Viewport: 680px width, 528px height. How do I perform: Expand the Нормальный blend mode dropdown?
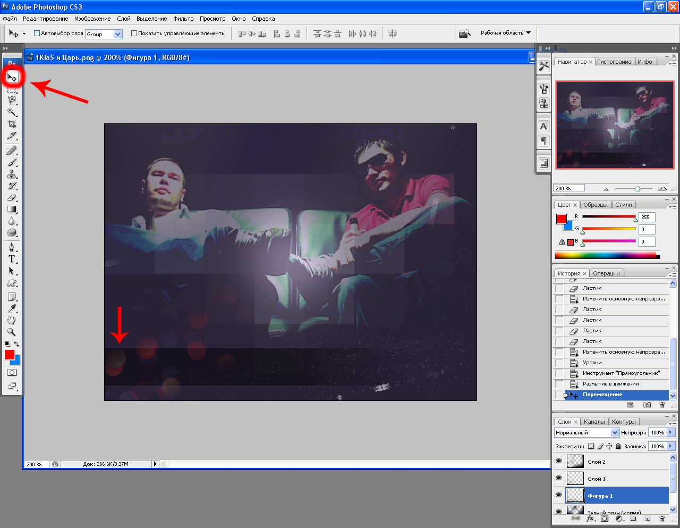pyautogui.click(x=615, y=433)
